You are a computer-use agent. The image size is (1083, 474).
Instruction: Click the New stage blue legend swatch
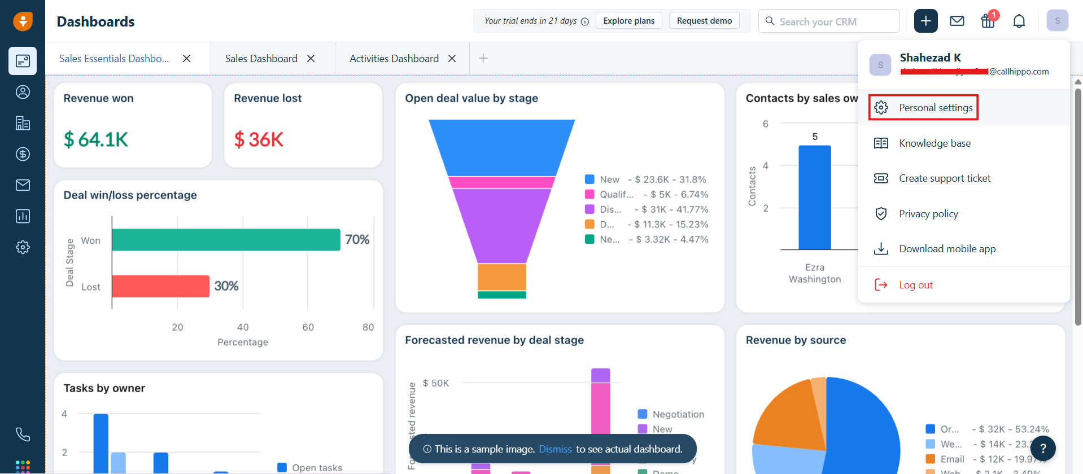click(x=589, y=179)
